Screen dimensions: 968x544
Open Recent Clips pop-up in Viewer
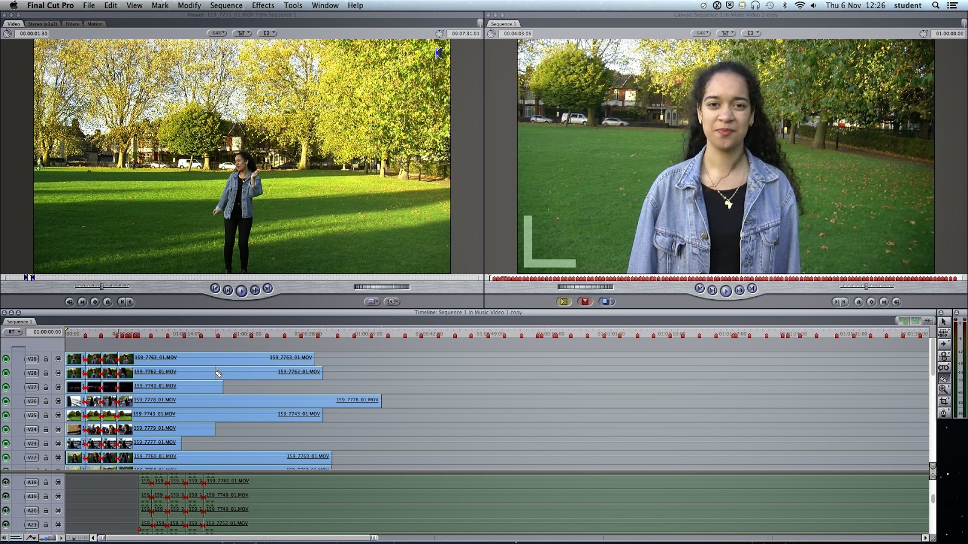tap(372, 301)
